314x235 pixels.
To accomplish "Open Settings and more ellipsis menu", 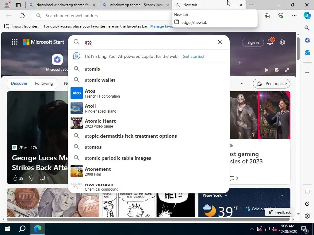I will [294, 16].
